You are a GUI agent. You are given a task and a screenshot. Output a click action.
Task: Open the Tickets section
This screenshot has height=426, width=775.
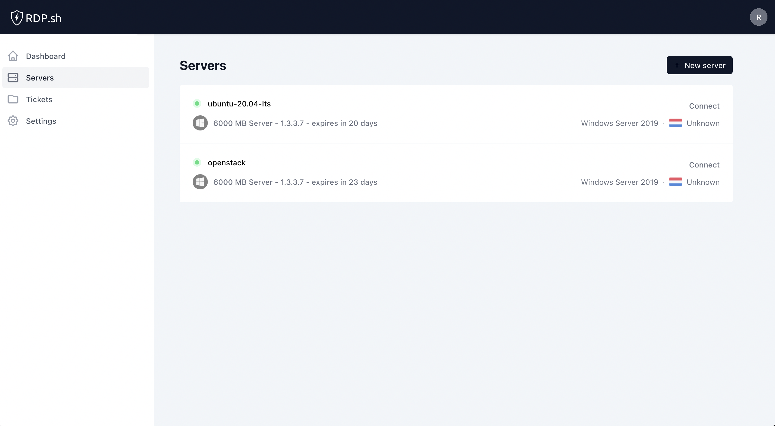click(39, 99)
